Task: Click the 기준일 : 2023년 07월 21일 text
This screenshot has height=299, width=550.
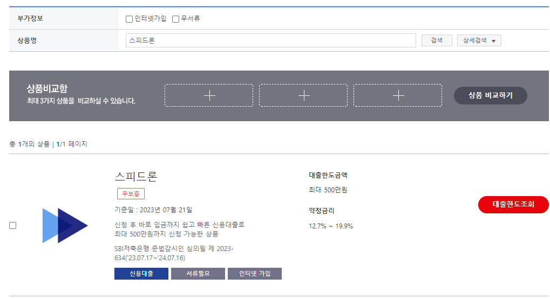Action: click(154, 210)
